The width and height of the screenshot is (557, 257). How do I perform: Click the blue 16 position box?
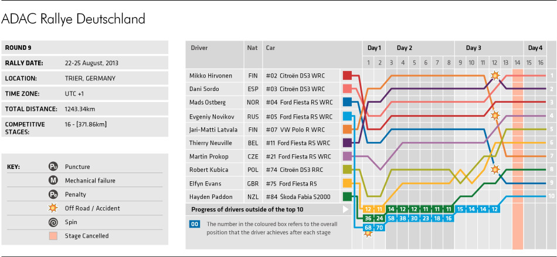(449, 218)
